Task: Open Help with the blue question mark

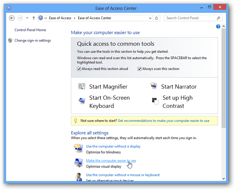Action: click(218, 27)
